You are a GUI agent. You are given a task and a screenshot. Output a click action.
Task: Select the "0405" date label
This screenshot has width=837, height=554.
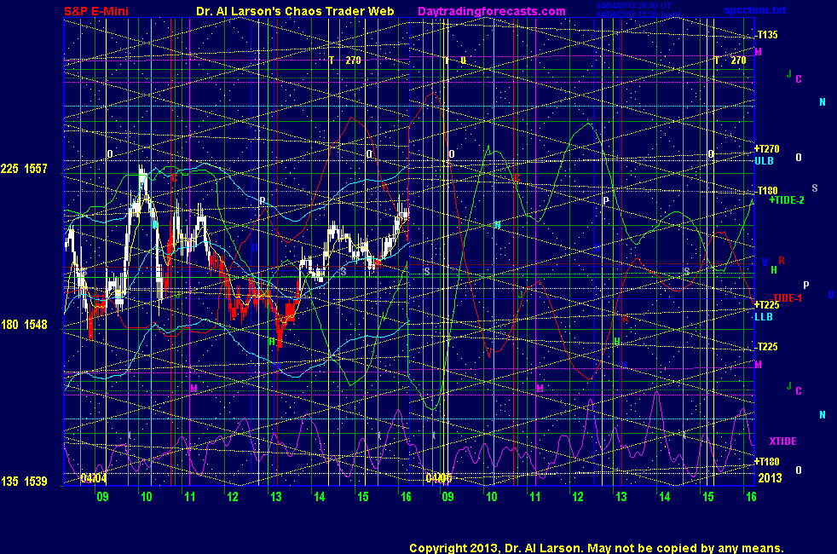(439, 477)
